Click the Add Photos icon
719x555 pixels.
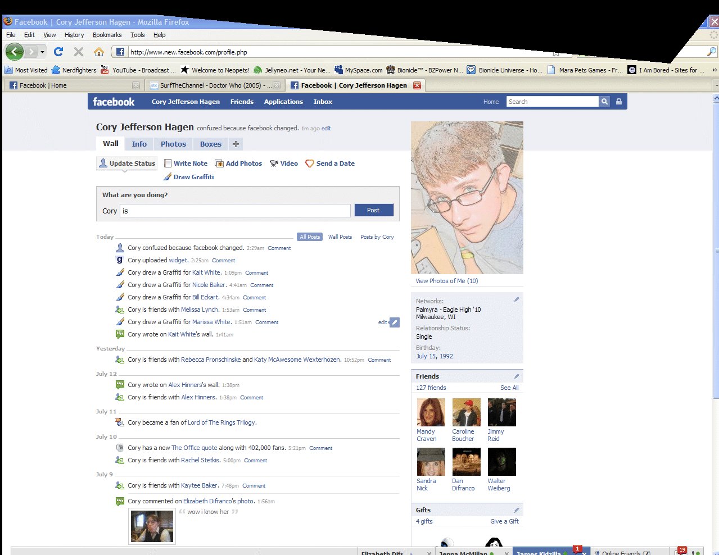218,163
